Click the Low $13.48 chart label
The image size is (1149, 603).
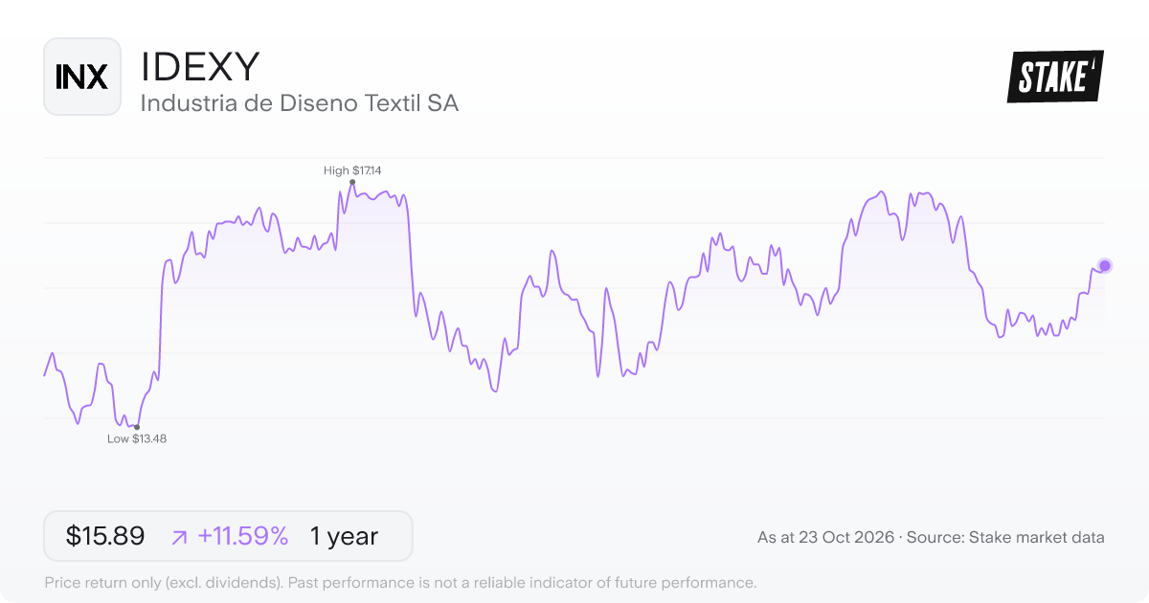137,439
